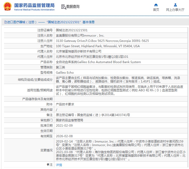
Task: Select attachment 产品技术要求
Action: 65,104
